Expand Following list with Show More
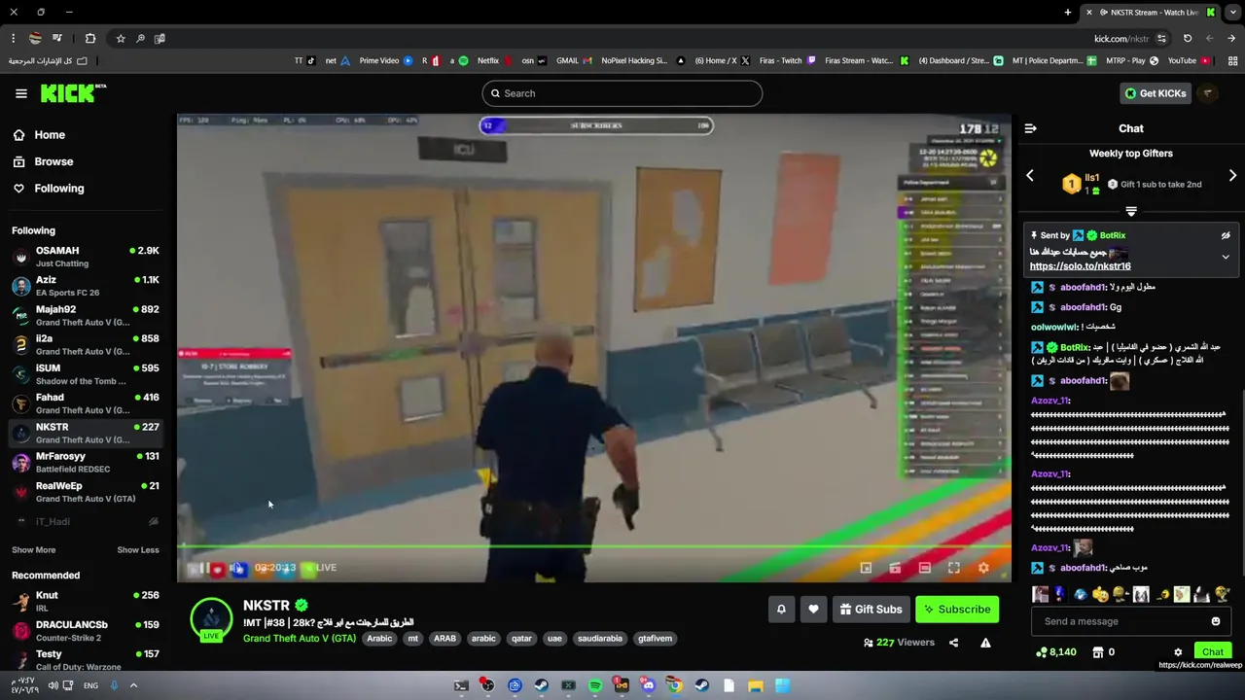The height and width of the screenshot is (700, 1245). point(34,550)
